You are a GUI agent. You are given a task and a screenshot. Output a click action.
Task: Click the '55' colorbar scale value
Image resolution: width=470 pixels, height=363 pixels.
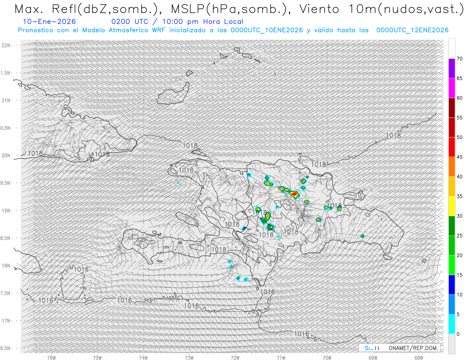[x=459, y=117]
